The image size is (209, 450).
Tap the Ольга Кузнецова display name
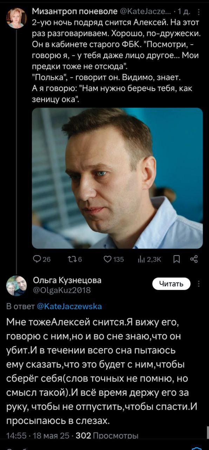pos(67,280)
